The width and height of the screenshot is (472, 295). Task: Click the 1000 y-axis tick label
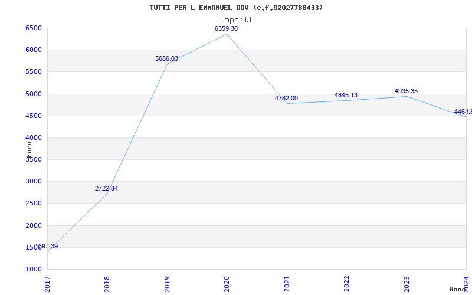[x=34, y=269]
